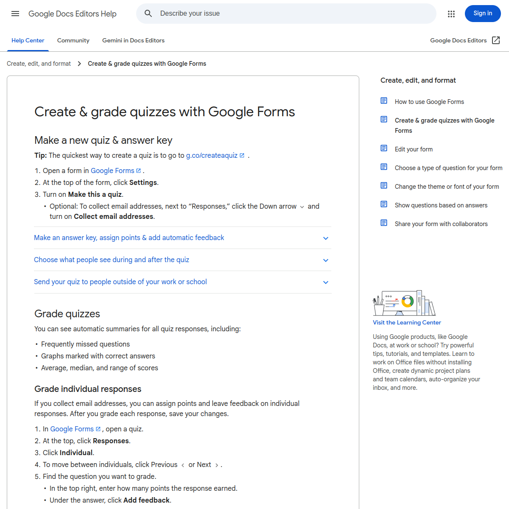
Task: Open Gemini in Docs Editors tab
Action: coord(133,41)
